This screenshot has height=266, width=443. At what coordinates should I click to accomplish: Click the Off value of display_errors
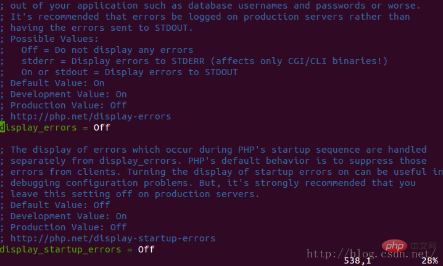102,127
